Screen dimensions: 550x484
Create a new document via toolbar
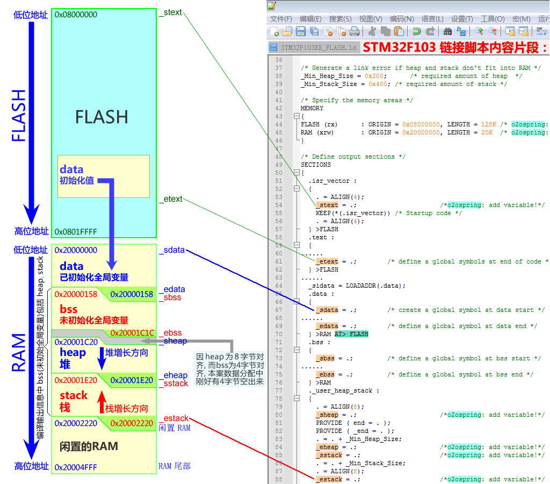(x=274, y=31)
